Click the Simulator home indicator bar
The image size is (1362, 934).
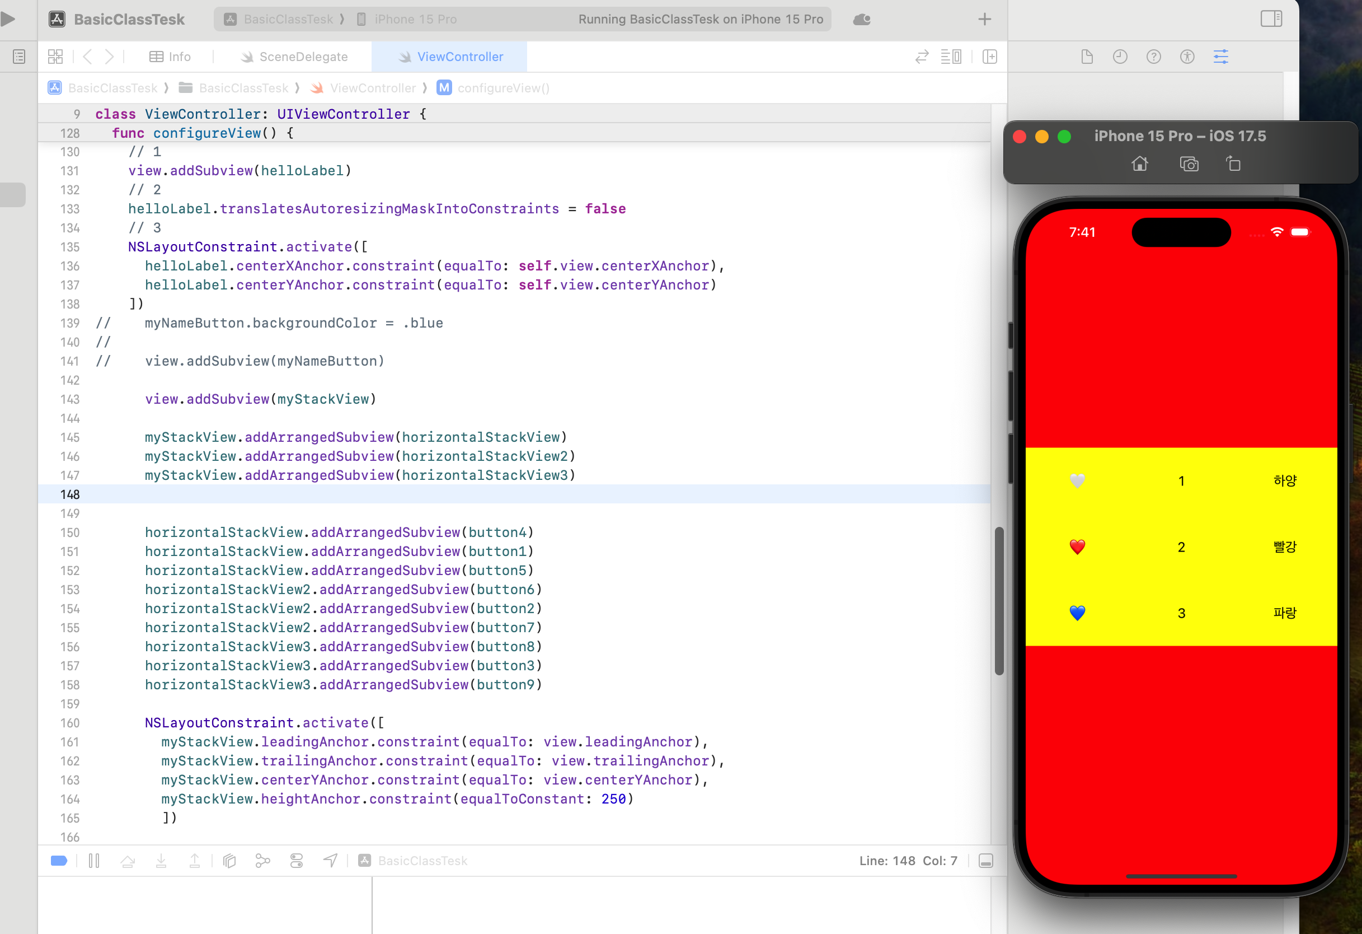[1181, 876]
